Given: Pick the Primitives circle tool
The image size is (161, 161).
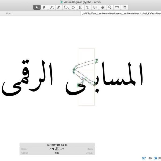Looking at the screenshot, I should point(66,7).
